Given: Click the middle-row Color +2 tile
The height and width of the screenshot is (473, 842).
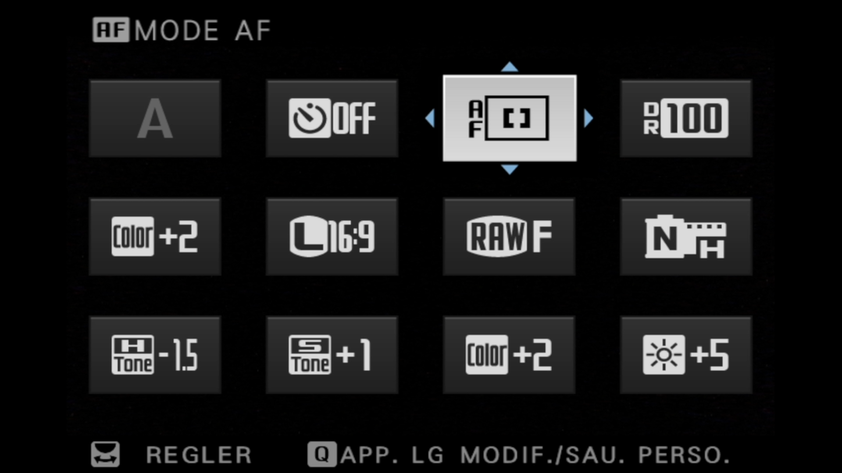Looking at the screenshot, I should (x=155, y=236).
